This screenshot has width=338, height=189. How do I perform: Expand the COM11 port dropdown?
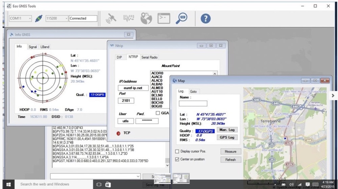[x=30, y=19]
